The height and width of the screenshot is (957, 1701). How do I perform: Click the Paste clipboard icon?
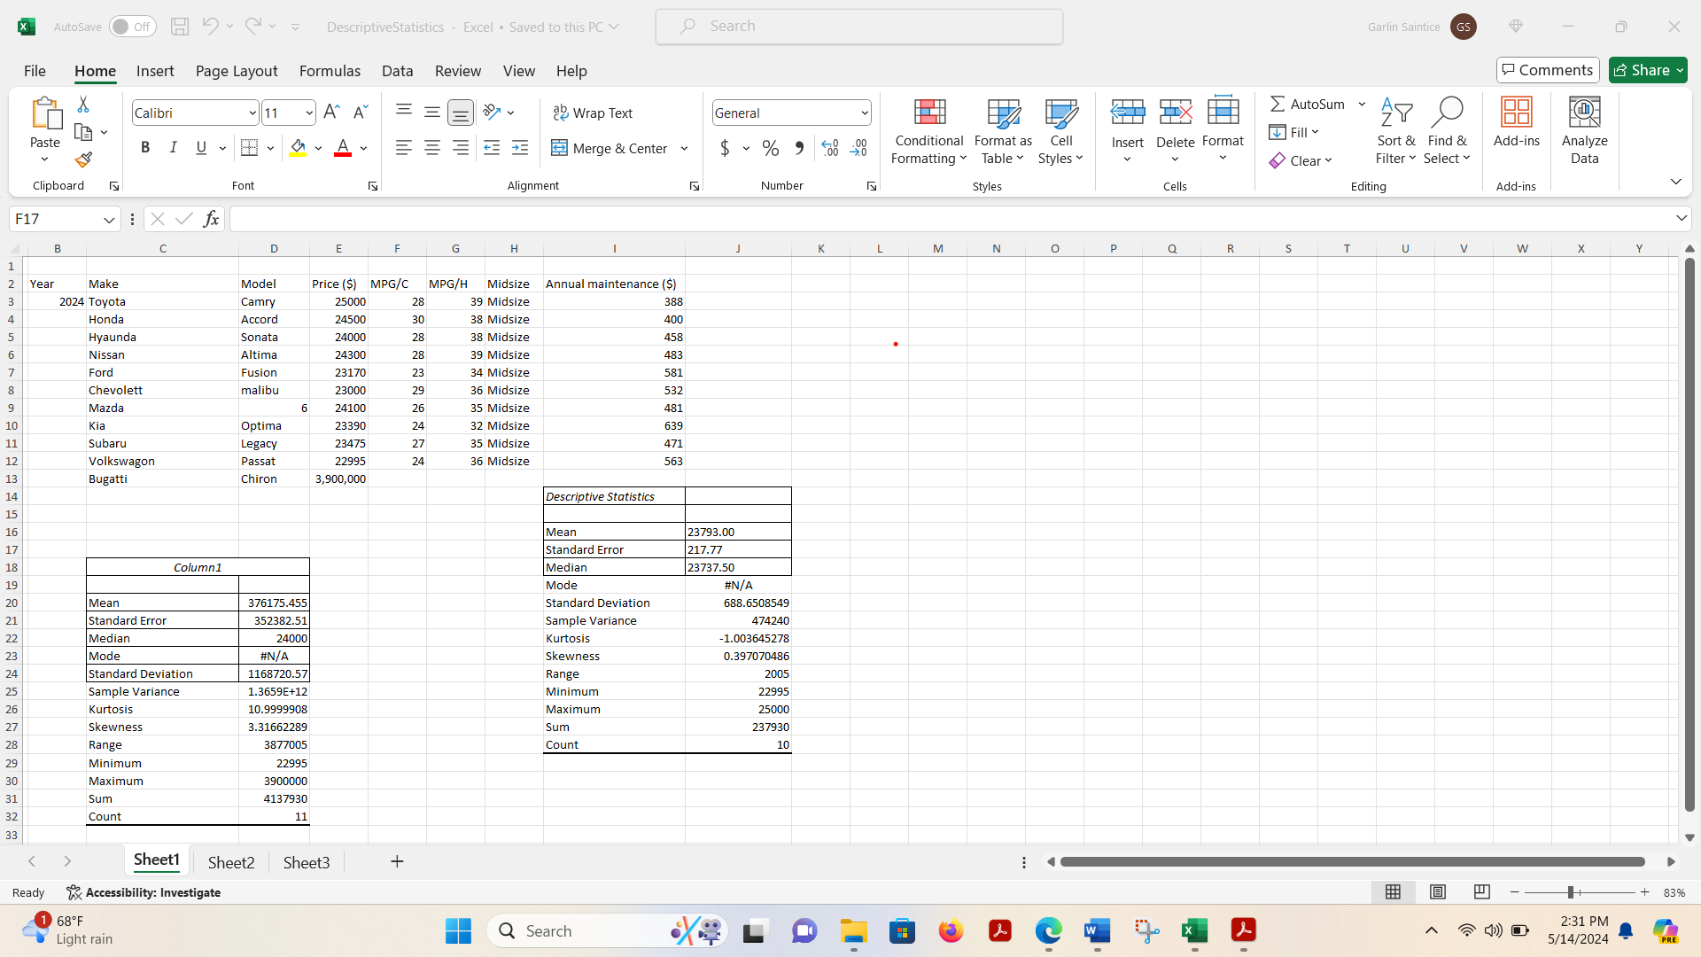point(45,113)
